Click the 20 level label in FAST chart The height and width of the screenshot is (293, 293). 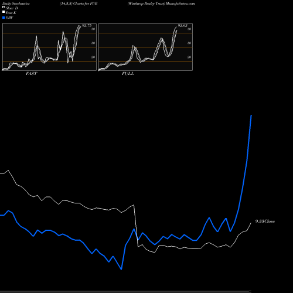[x=93, y=57]
